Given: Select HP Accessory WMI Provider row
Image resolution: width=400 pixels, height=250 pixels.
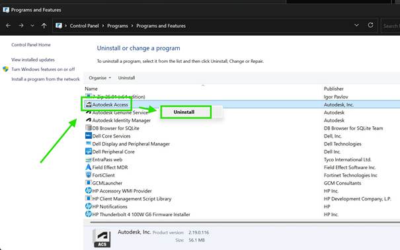Looking at the screenshot, I should (x=122, y=191).
